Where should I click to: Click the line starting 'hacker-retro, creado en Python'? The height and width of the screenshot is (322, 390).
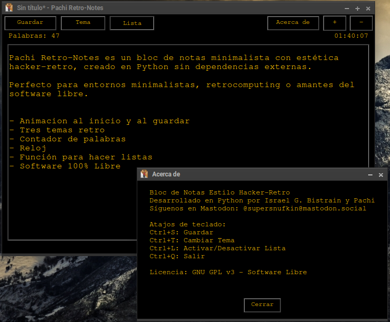pos(160,67)
